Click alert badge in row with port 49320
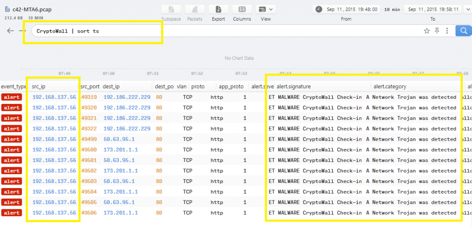This screenshot has height=228, width=472. (x=12, y=108)
